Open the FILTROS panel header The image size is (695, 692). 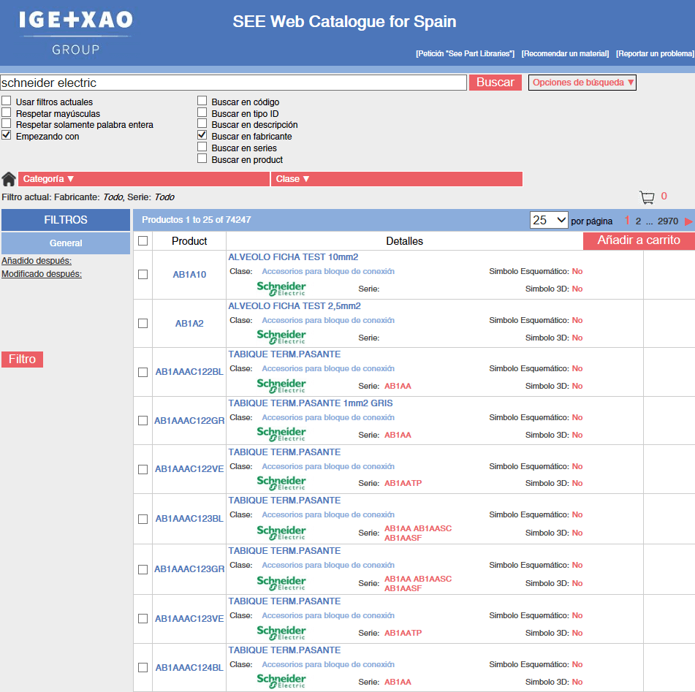[x=66, y=220]
